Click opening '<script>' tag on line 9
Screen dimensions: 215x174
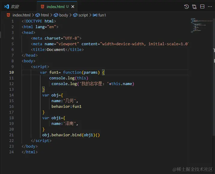(x=40, y=67)
